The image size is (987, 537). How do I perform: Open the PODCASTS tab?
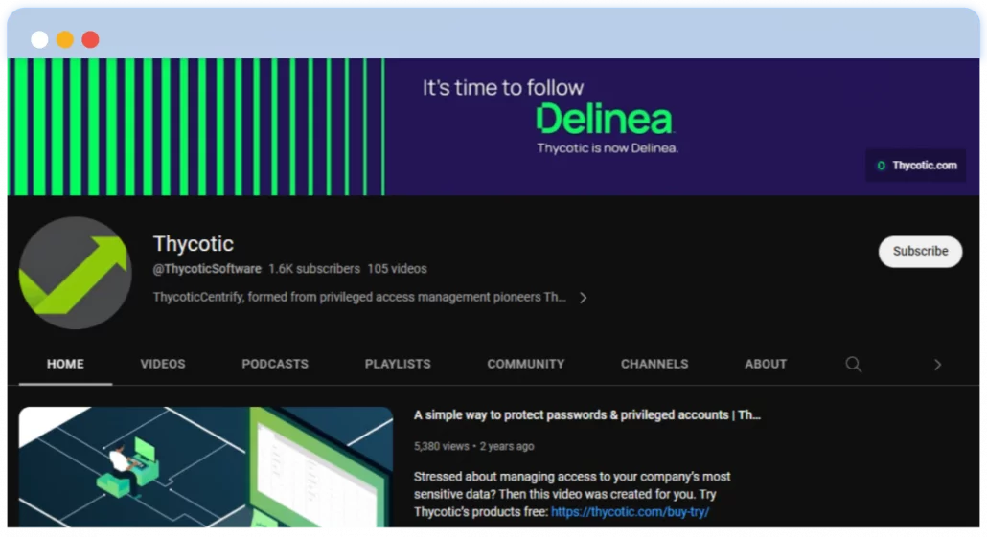[x=275, y=364]
